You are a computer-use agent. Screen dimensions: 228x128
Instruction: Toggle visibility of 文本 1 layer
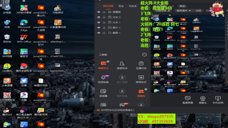coord(99,22)
